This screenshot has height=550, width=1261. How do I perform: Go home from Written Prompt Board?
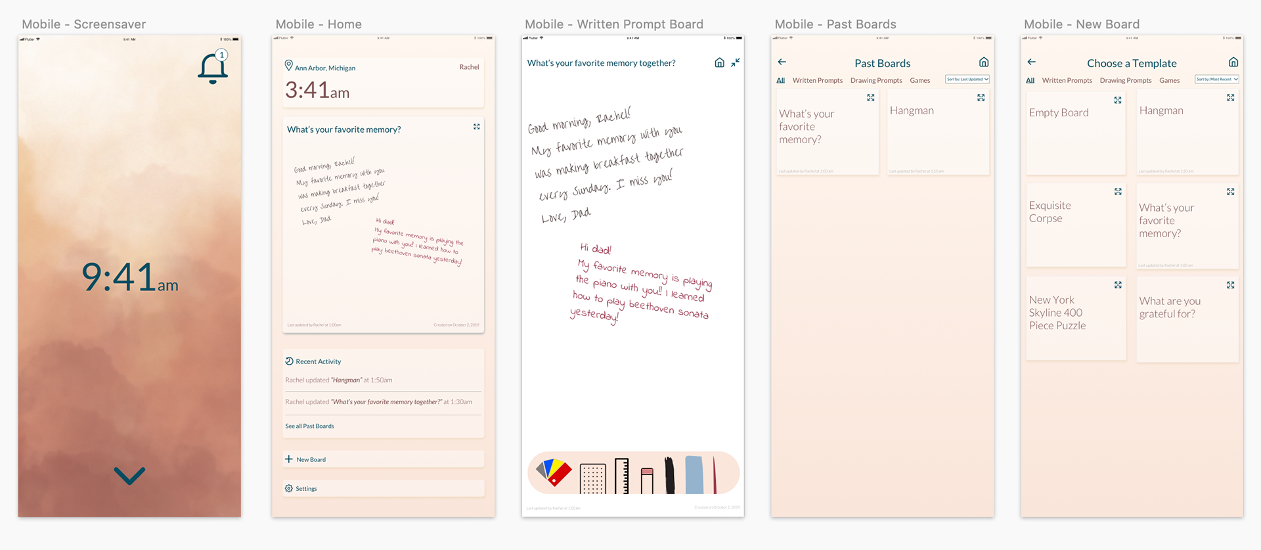click(719, 62)
